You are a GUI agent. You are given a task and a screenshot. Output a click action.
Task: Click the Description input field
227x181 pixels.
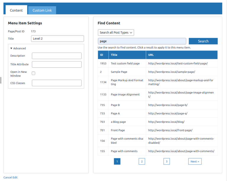point(57,56)
